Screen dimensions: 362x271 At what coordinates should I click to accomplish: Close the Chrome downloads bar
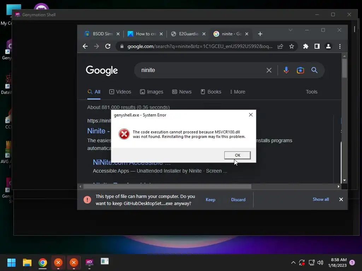tap(341, 200)
